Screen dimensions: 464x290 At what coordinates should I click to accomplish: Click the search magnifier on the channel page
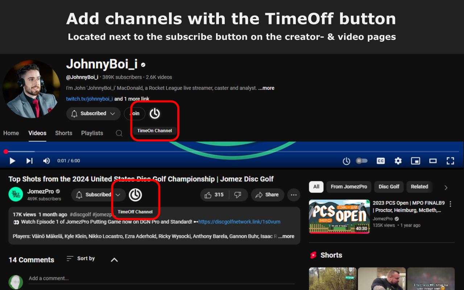pyautogui.click(x=119, y=133)
